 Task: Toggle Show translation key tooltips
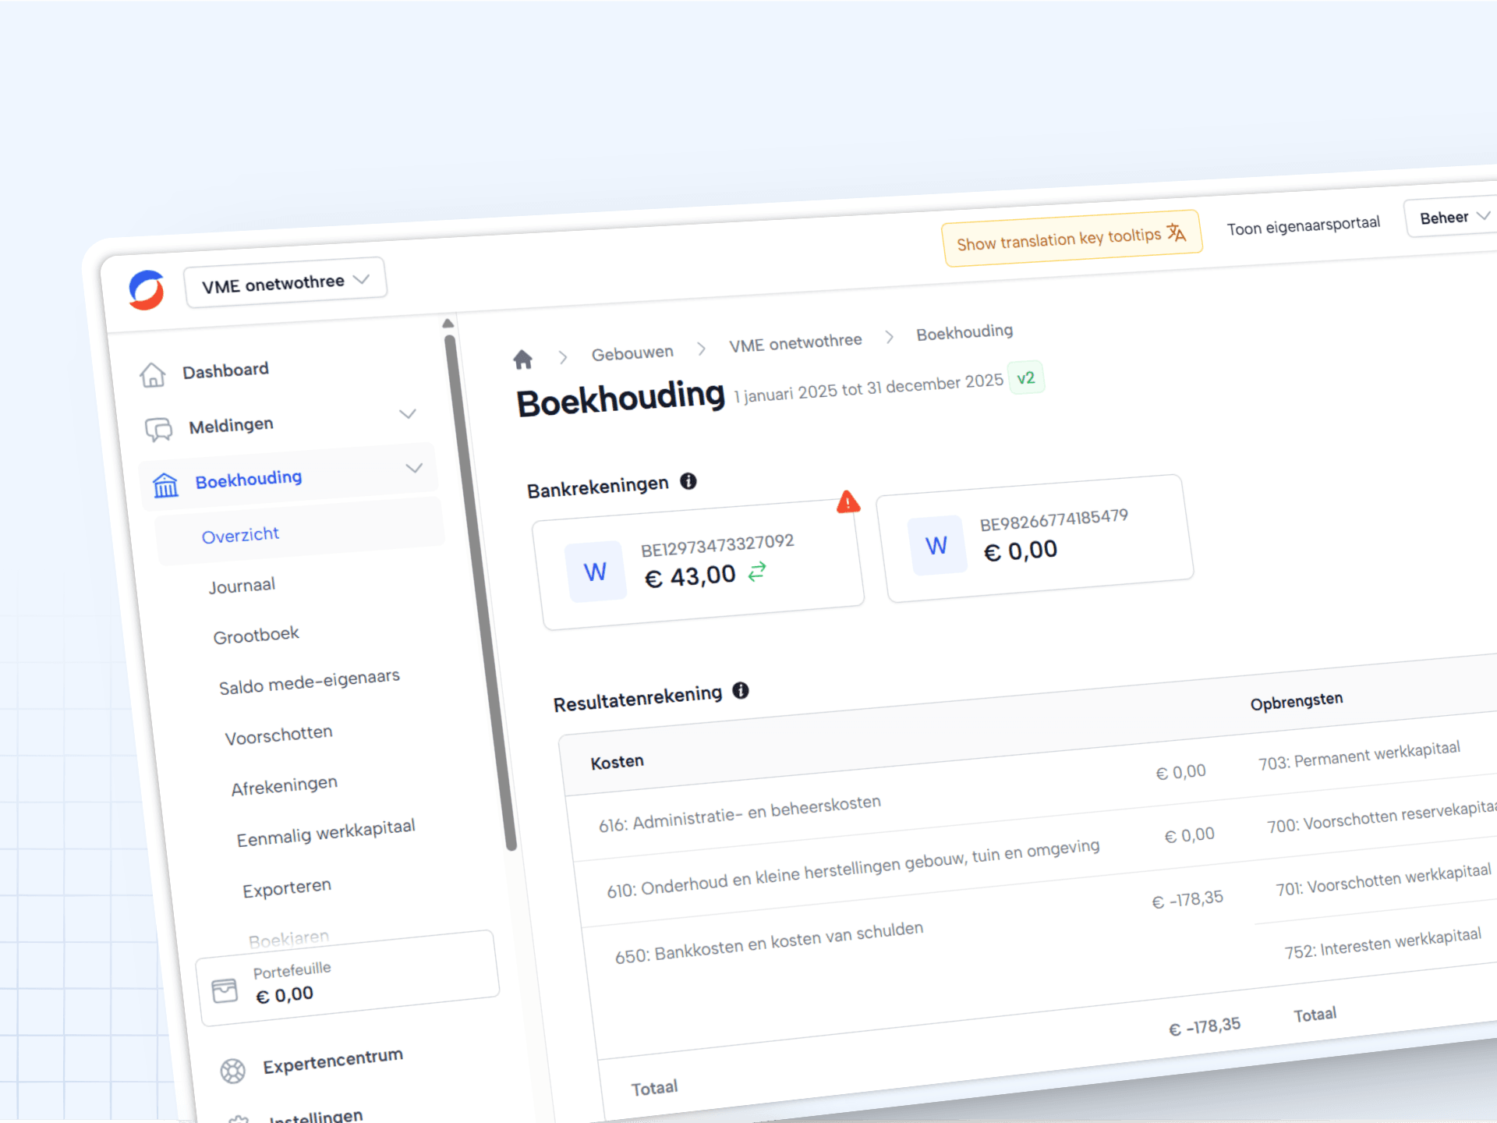click(x=1071, y=238)
